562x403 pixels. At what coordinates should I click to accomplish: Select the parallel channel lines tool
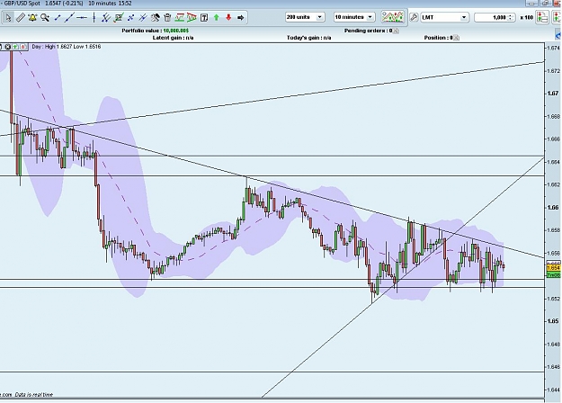pos(106,17)
